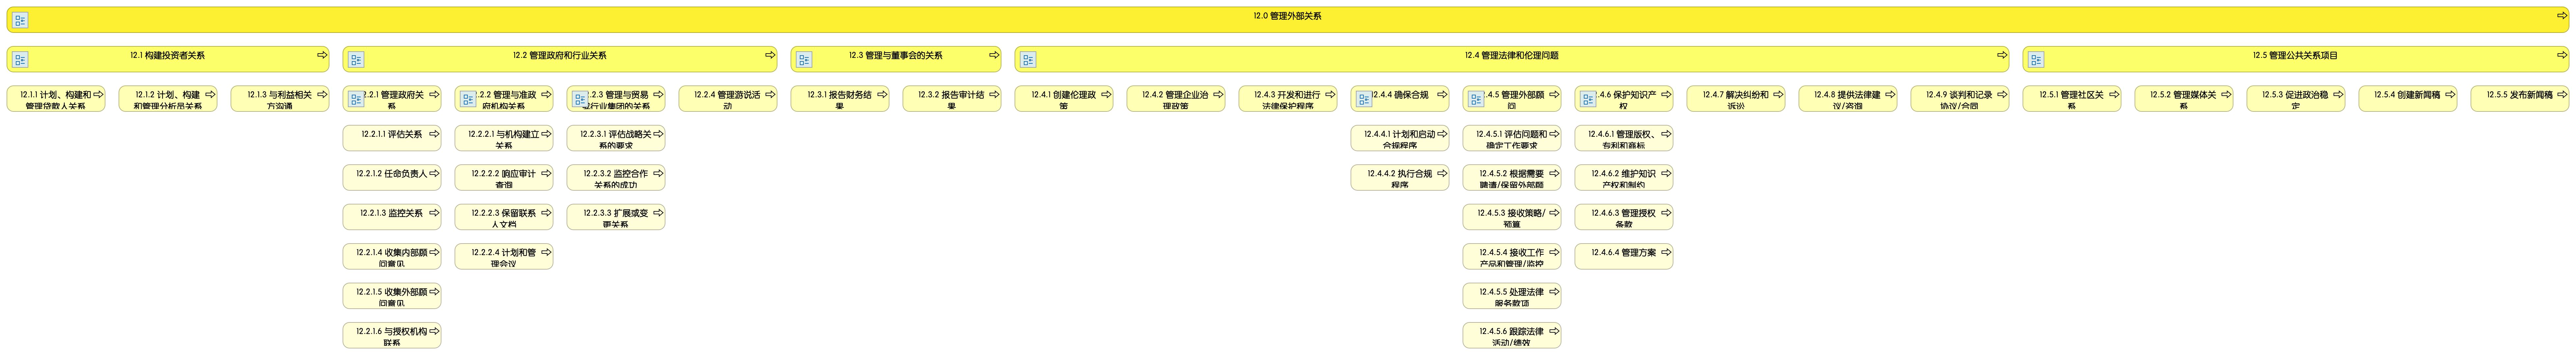Select the 12.4.3 开发和进行法律保护程序 box
The height and width of the screenshot is (355, 2576).
pos(1288,99)
